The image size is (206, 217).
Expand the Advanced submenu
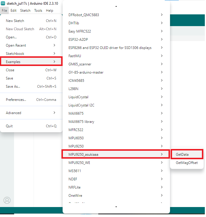31,113
